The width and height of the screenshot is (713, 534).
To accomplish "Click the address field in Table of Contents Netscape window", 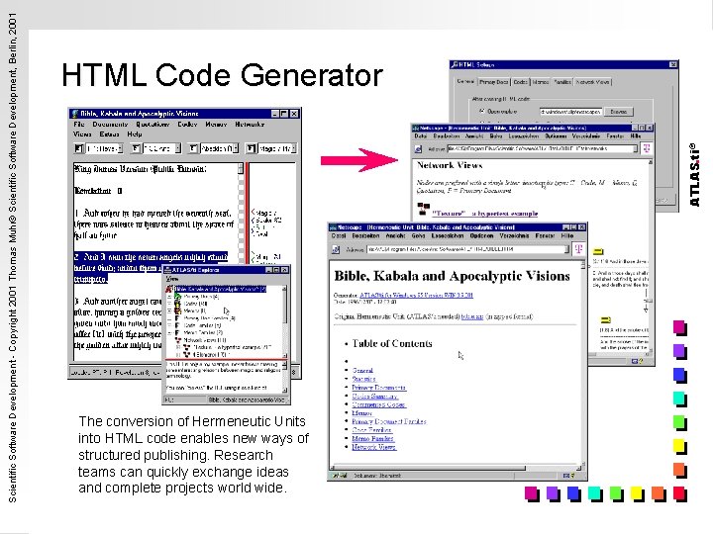I will tap(467, 249).
